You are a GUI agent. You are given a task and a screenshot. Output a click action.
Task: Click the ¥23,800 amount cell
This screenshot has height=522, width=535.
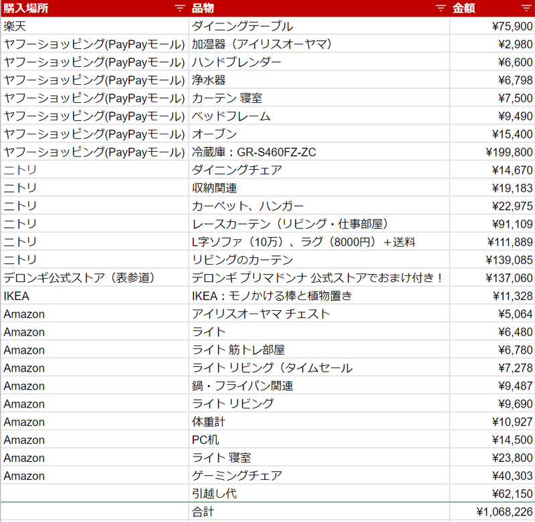492,458
